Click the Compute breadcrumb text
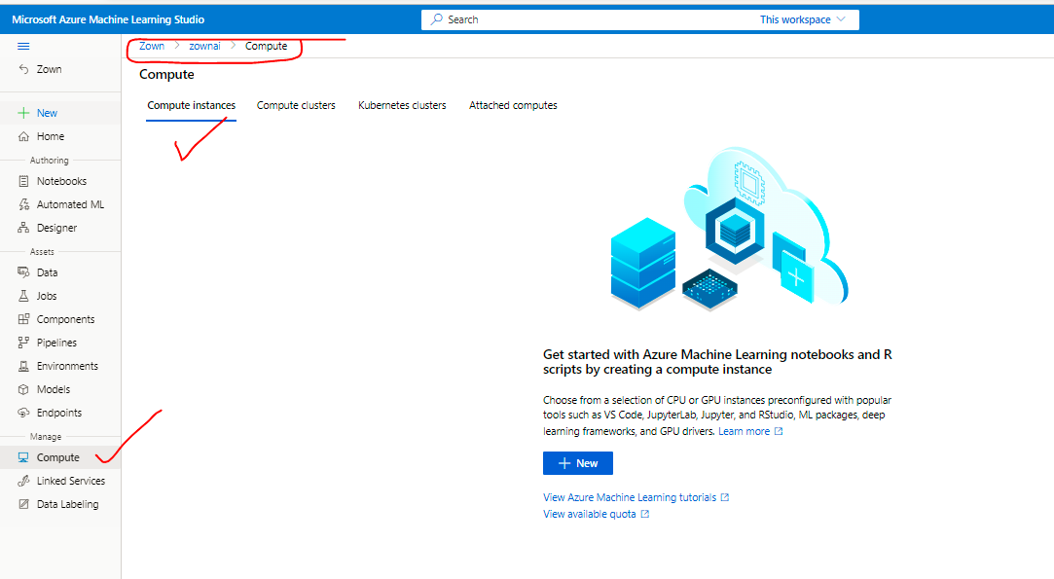 [x=267, y=46]
